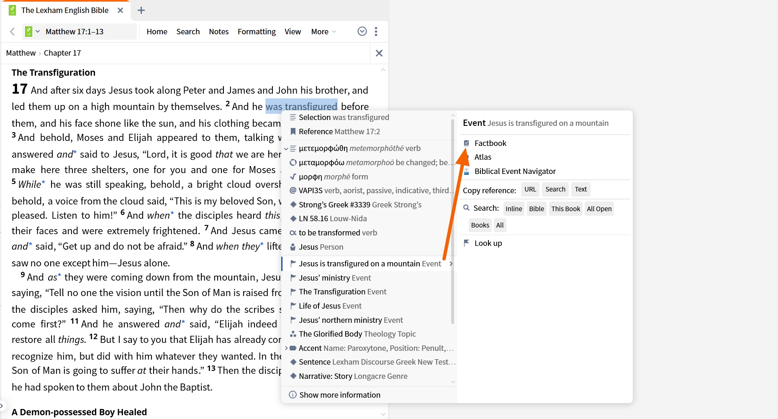The image size is (778, 419).
Task: Click Show more information
Action: (x=335, y=395)
